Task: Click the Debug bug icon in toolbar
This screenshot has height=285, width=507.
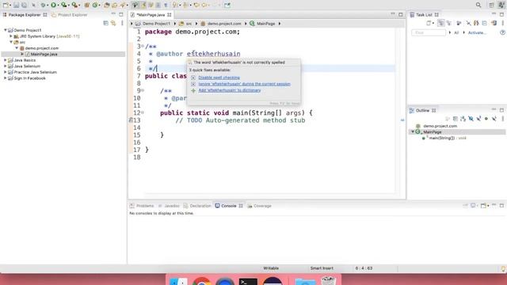Action: point(43,5)
